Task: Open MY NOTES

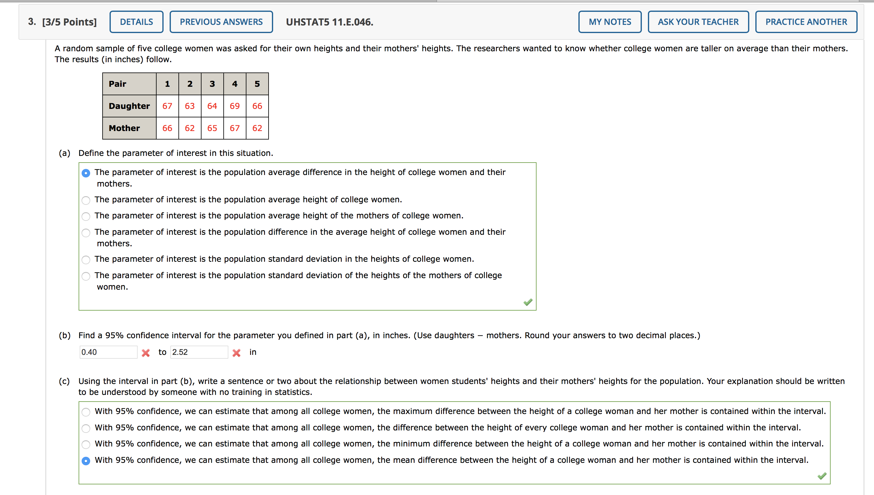Action: coord(610,22)
